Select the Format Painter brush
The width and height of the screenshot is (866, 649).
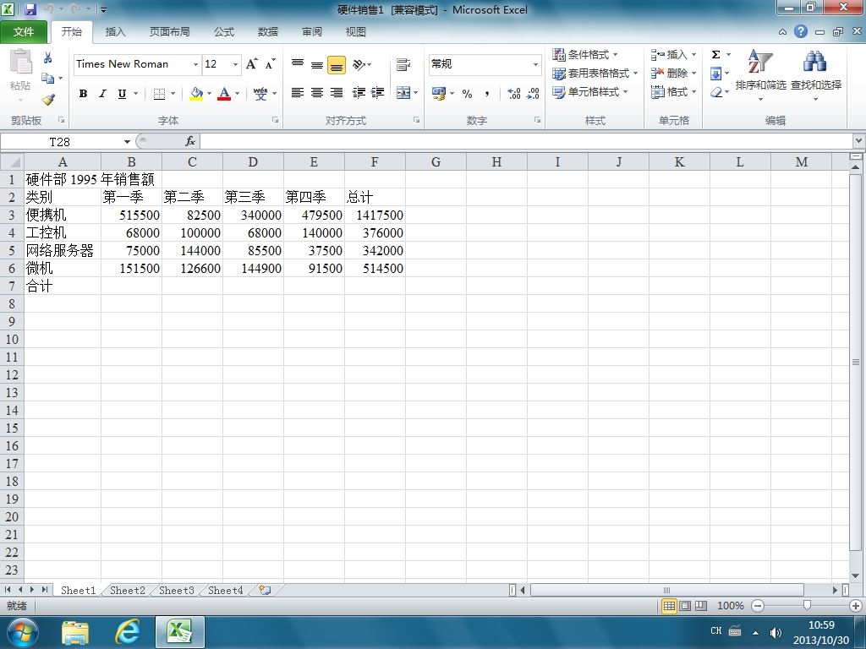pyautogui.click(x=48, y=100)
